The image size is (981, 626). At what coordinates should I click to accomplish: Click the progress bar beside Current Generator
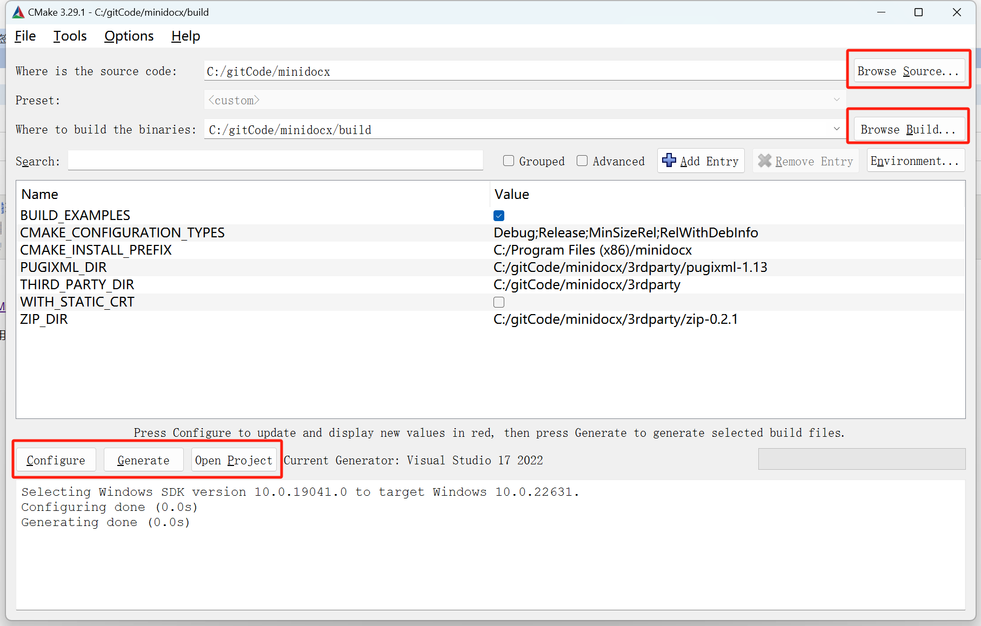point(862,459)
